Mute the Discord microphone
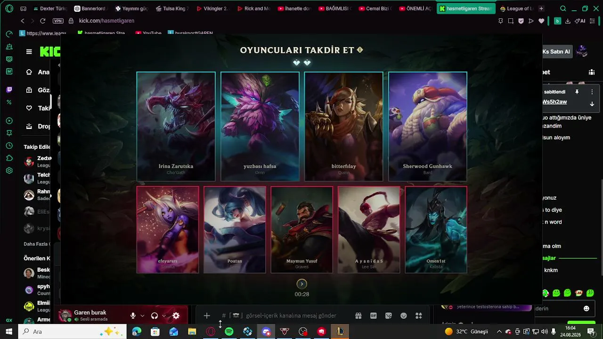 click(x=133, y=316)
